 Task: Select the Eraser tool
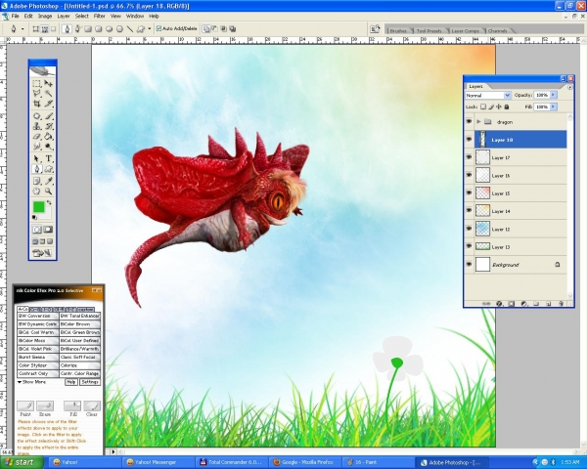37,136
